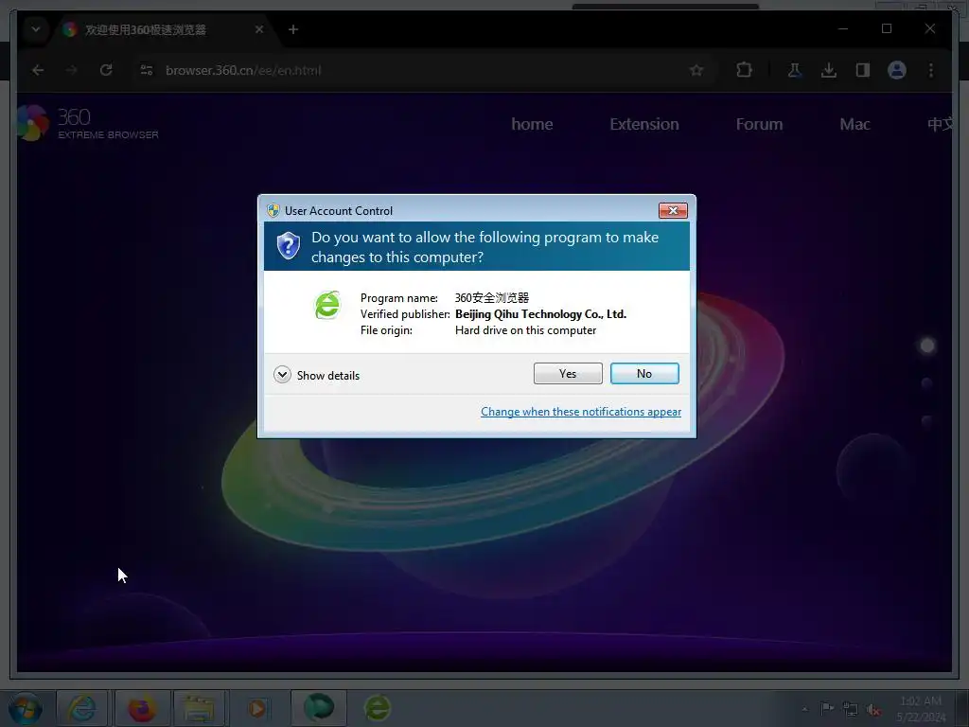Image resolution: width=969 pixels, height=727 pixels.
Task: Select the second page-indicator dot
Action: pos(927,383)
